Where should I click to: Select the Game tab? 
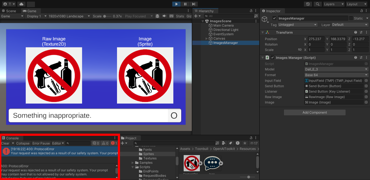point(30,11)
